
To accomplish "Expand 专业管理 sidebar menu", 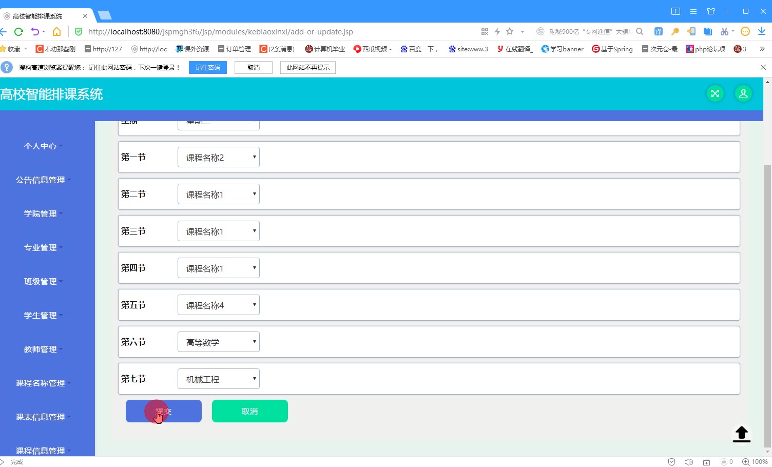I will (43, 248).
